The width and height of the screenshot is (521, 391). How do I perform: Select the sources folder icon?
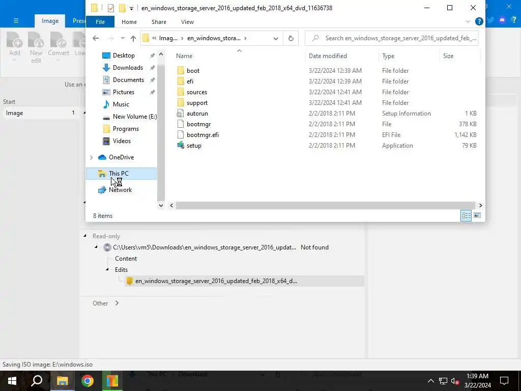coord(181,92)
